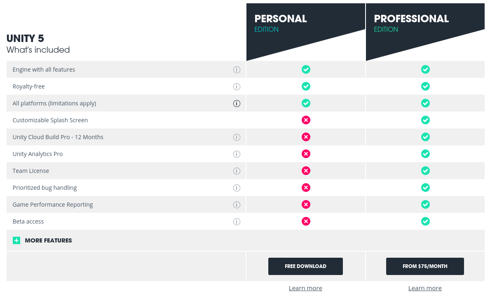Click the All platforms info icon

pyautogui.click(x=237, y=103)
